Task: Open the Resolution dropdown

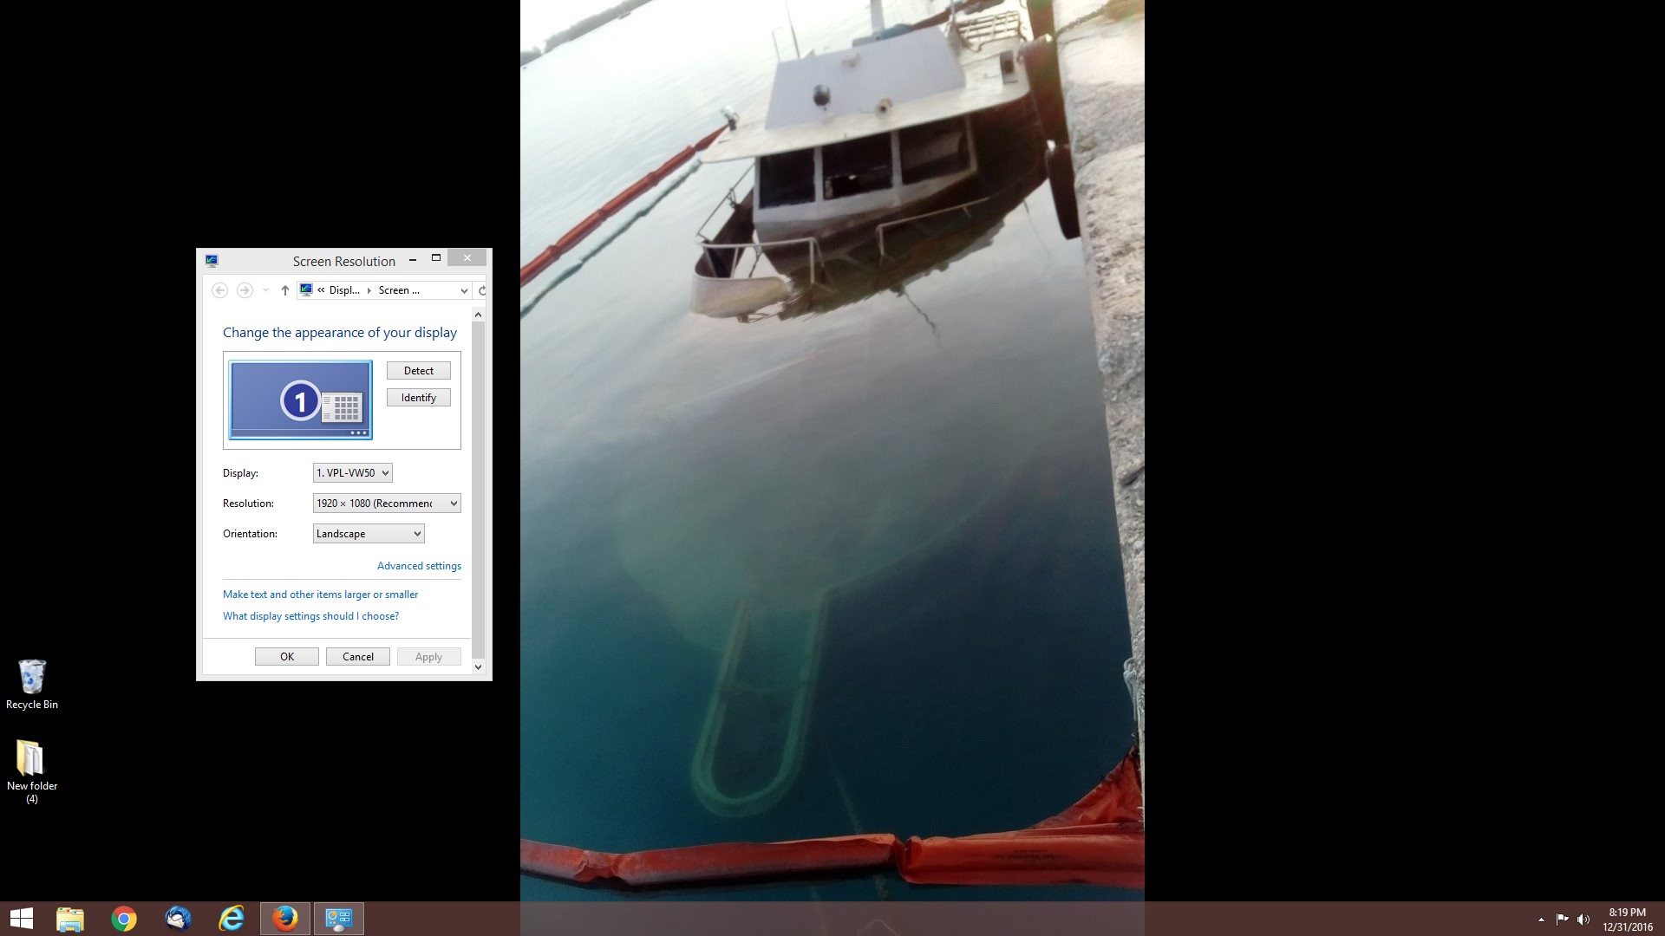Action: [386, 504]
